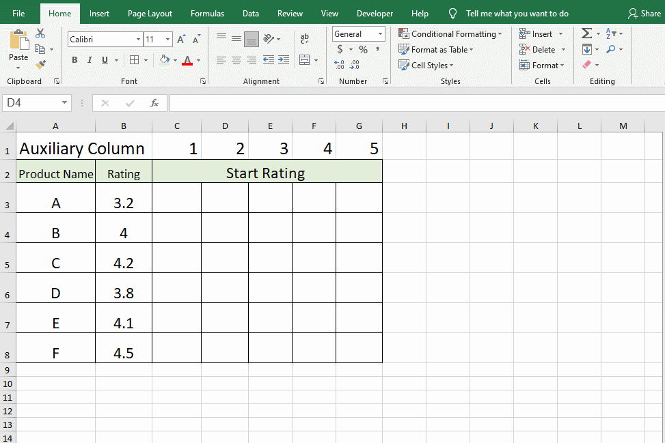Align text right

coord(252,60)
